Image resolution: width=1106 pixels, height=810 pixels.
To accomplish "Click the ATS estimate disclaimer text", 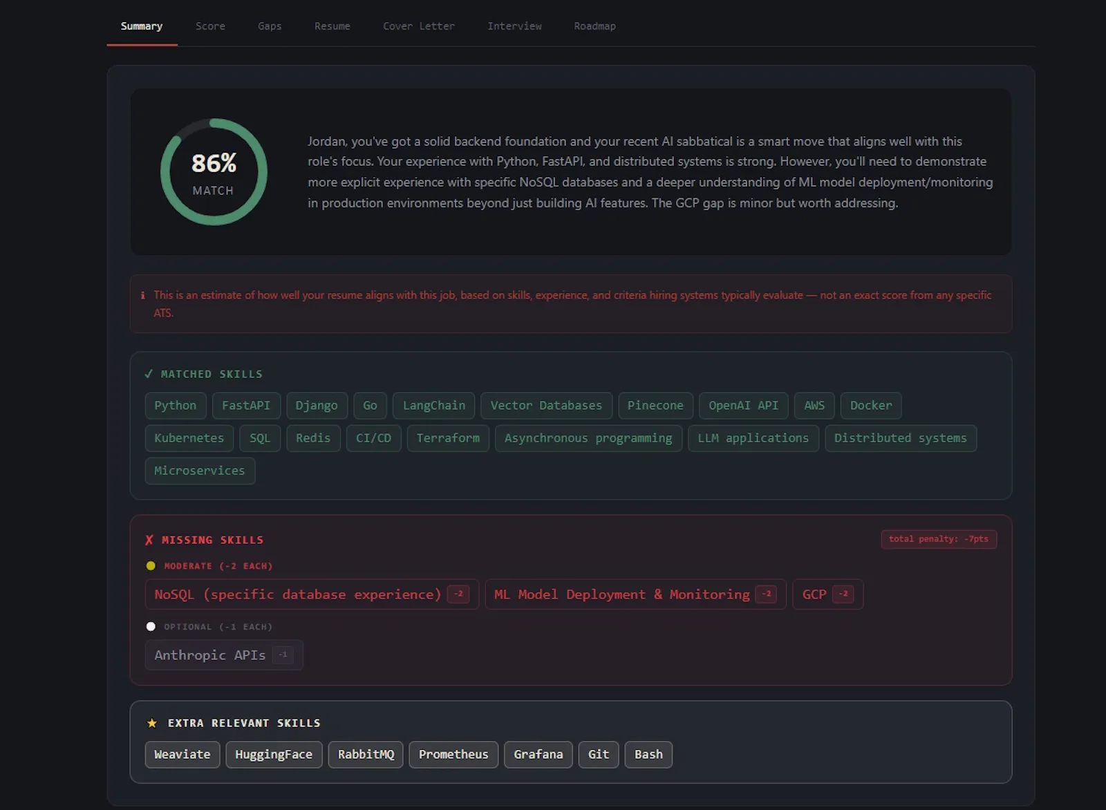I will point(572,304).
